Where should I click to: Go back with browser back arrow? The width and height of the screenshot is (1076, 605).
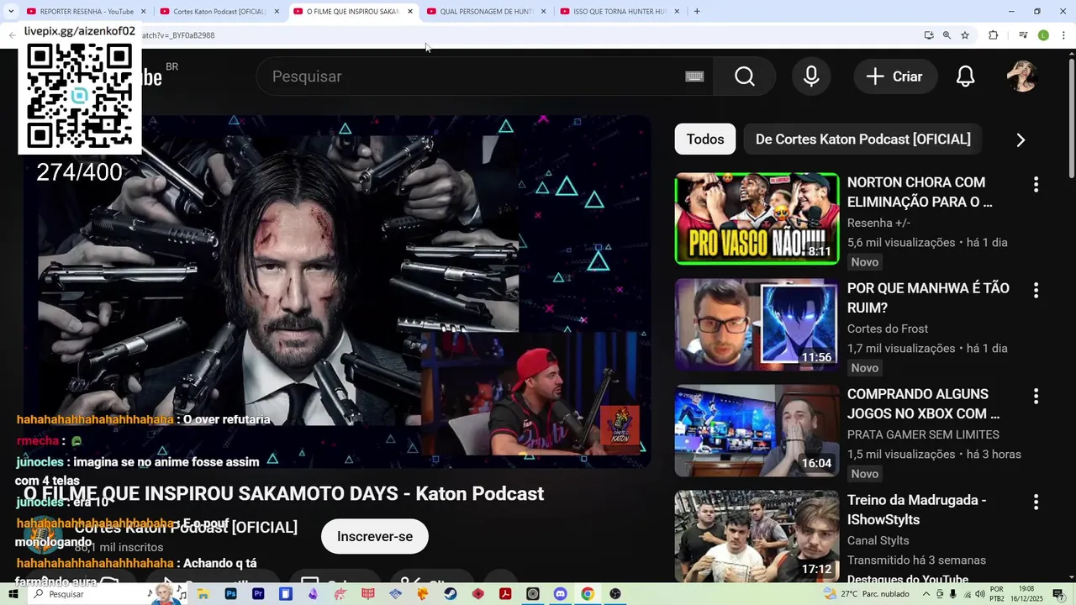[12, 35]
